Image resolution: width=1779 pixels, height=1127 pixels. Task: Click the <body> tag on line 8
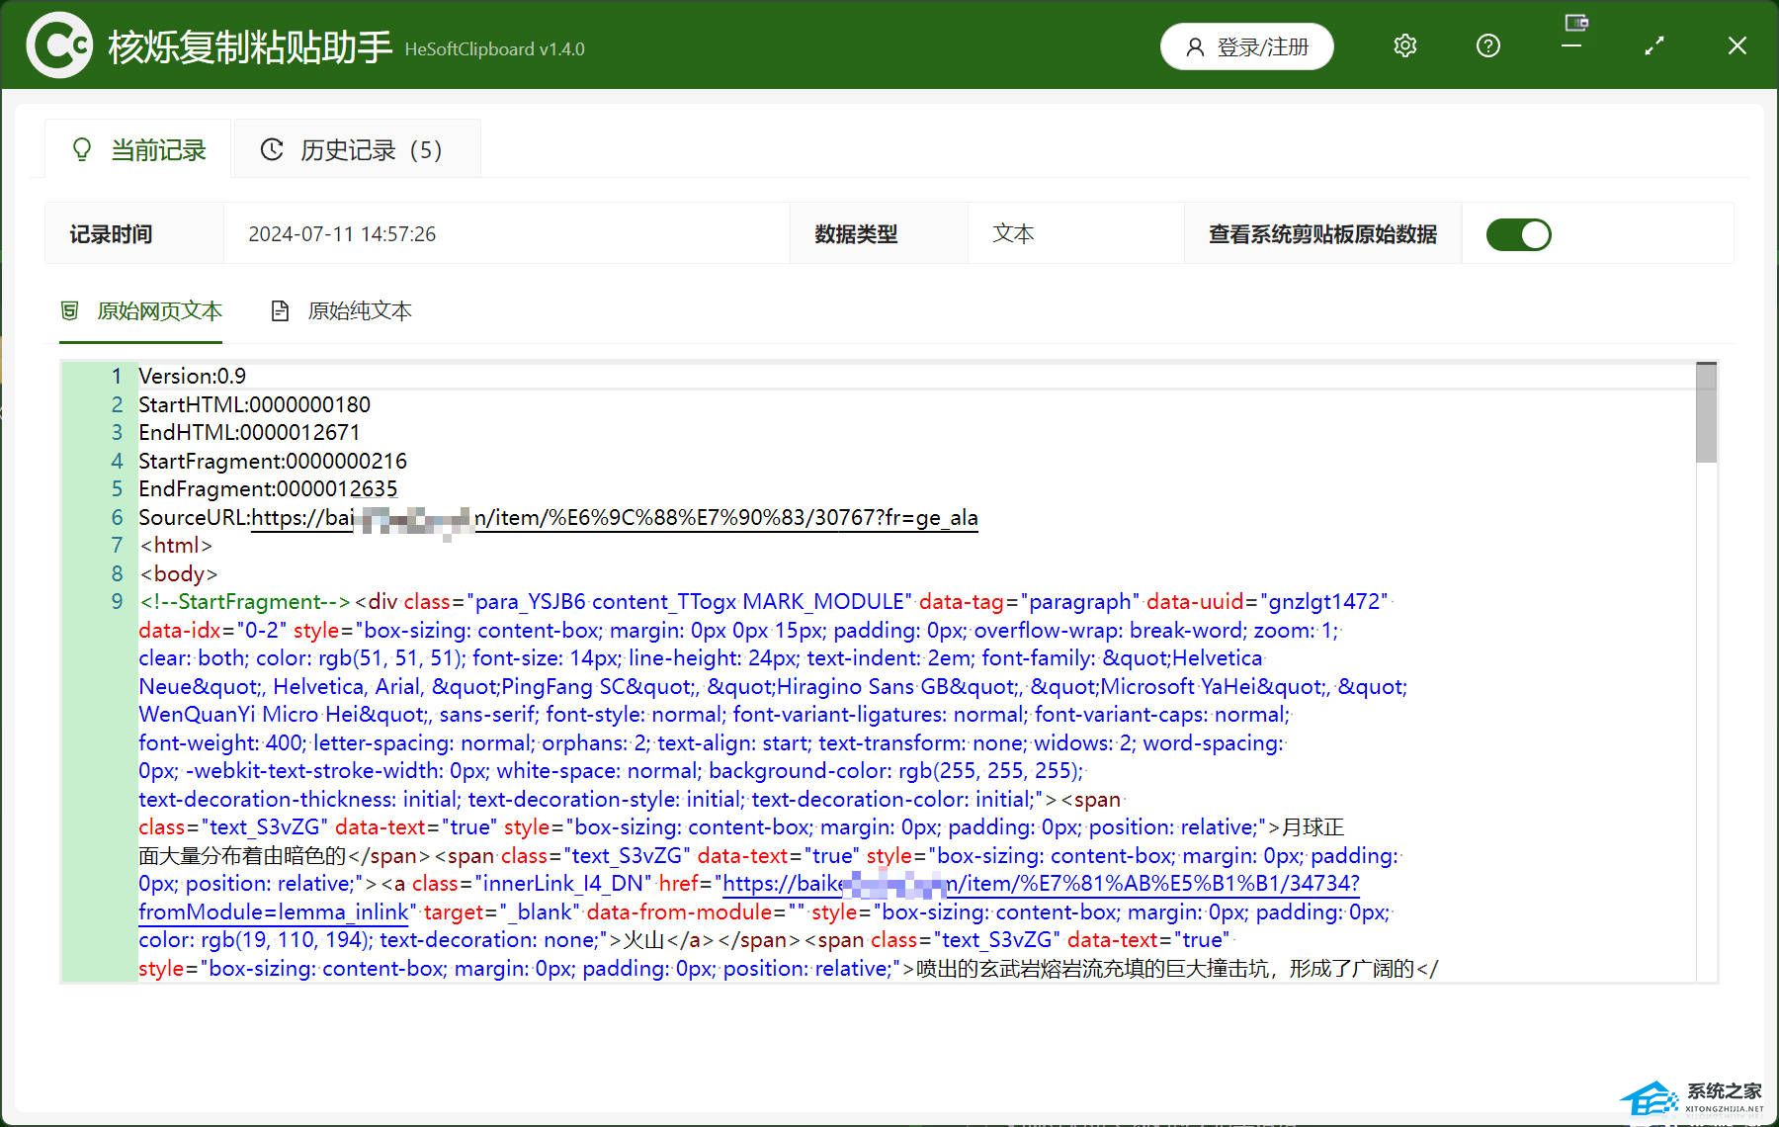tap(179, 573)
